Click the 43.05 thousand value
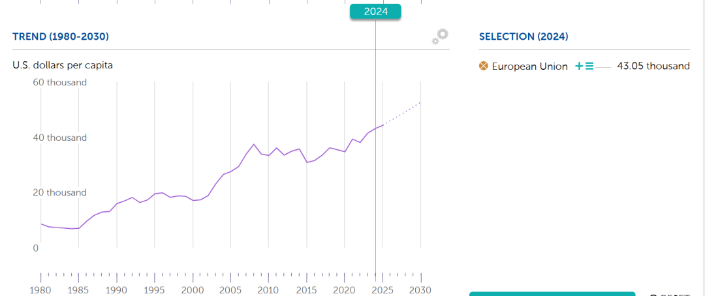The width and height of the screenshot is (705, 296). pos(653,66)
